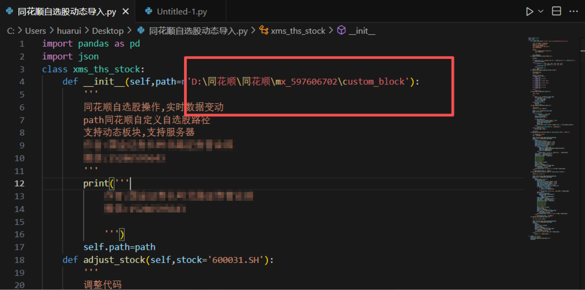The height and width of the screenshot is (290, 585).
Task: Click Python icon on Untitled-1.py tab
Action: (149, 12)
